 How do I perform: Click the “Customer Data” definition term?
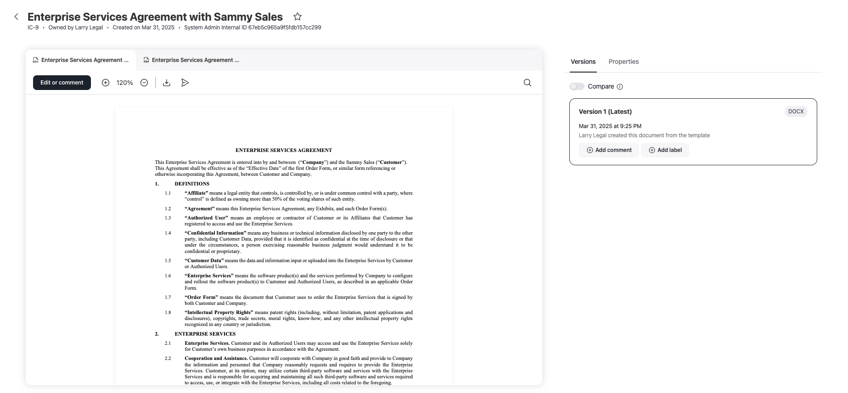tap(204, 261)
